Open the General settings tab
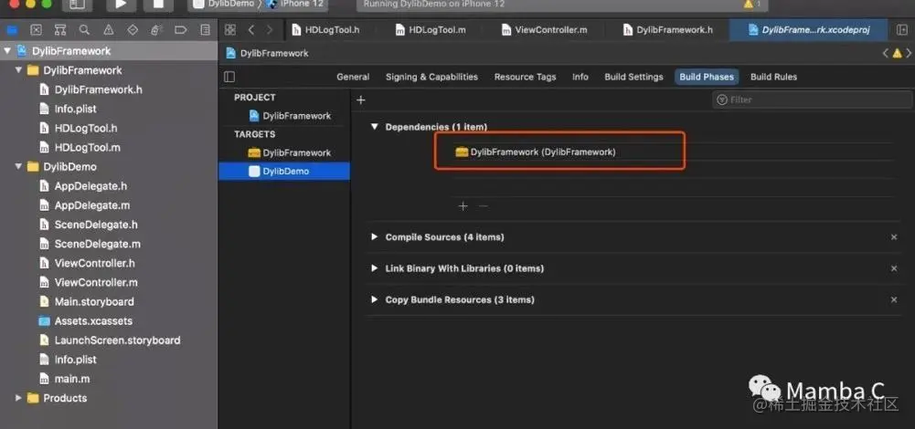 (353, 77)
